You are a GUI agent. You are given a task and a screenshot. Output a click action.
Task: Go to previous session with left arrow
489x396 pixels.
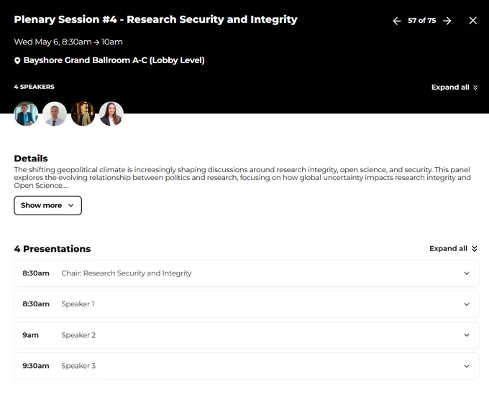[x=397, y=21]
